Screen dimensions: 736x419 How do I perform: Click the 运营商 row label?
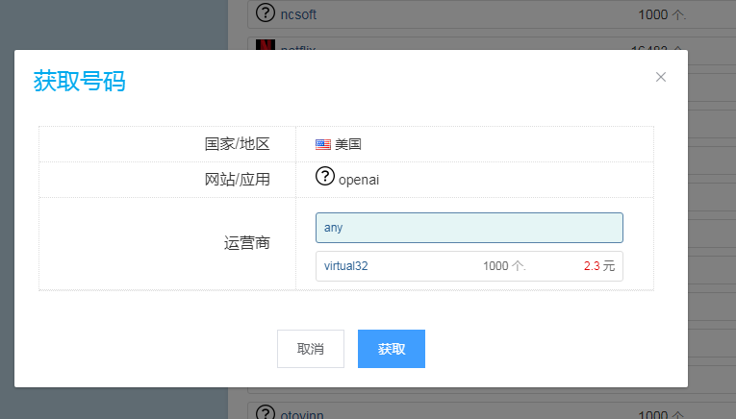click(241, 243)
